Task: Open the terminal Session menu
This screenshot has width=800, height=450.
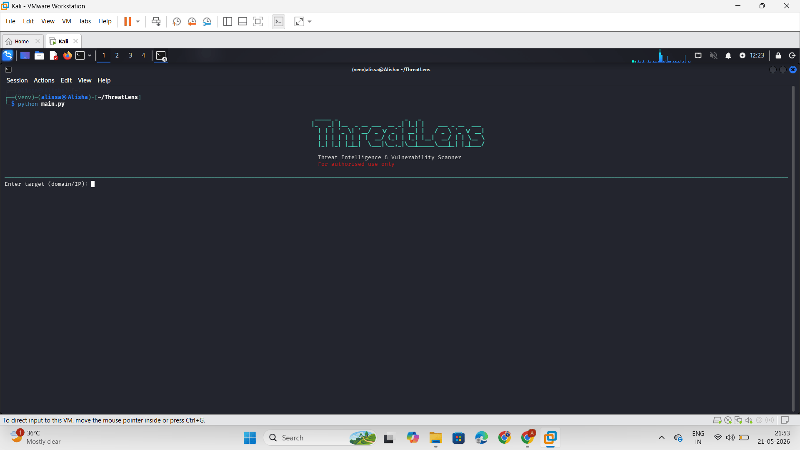Action: [17, 80]
